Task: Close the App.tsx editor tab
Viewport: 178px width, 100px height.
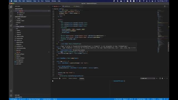Action: 60,6
